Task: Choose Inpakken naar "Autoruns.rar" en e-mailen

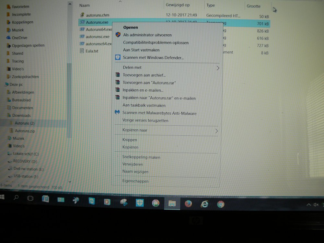Action: pos(159,98)
